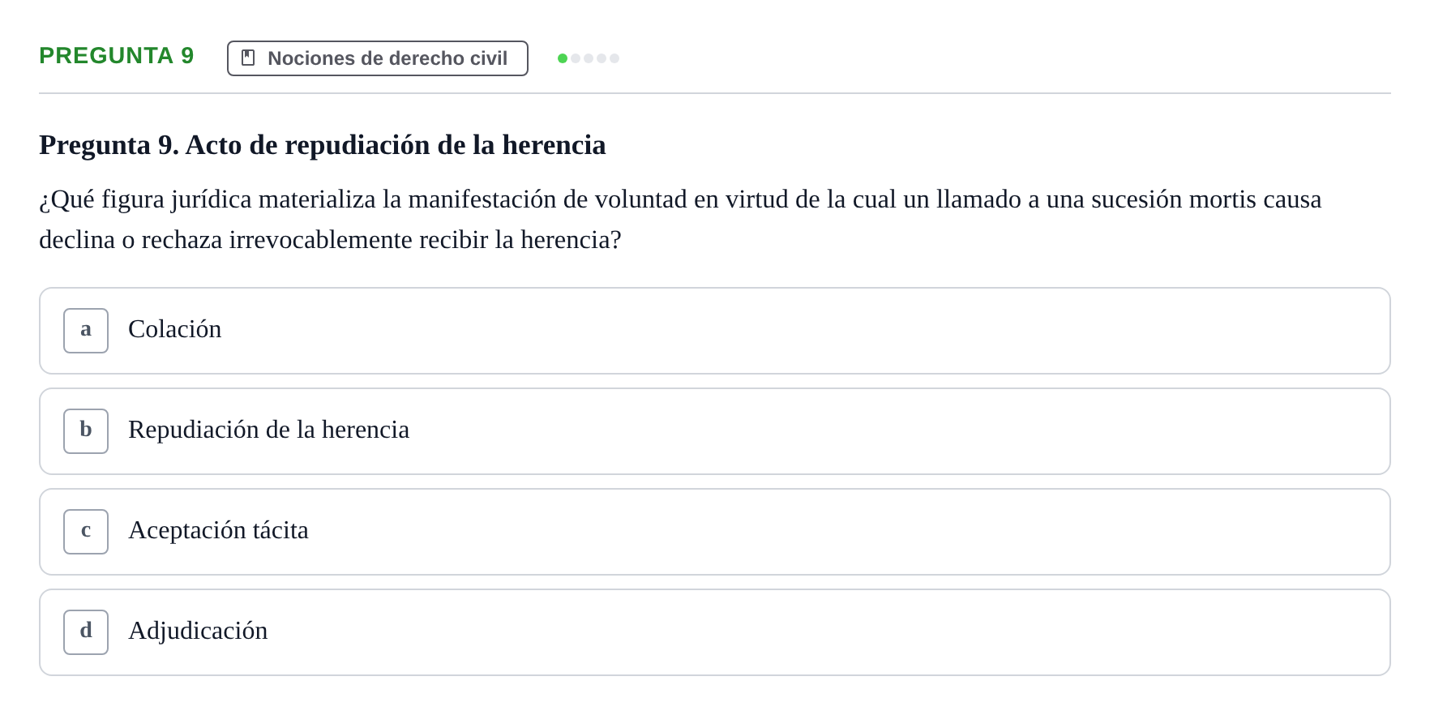Click the book icon in topic tag

click(x=248, y=58)
